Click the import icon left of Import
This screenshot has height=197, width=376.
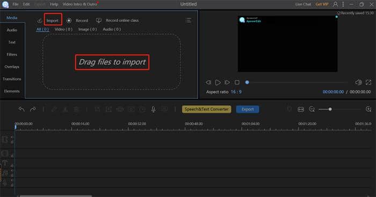[x=40, y=21]
